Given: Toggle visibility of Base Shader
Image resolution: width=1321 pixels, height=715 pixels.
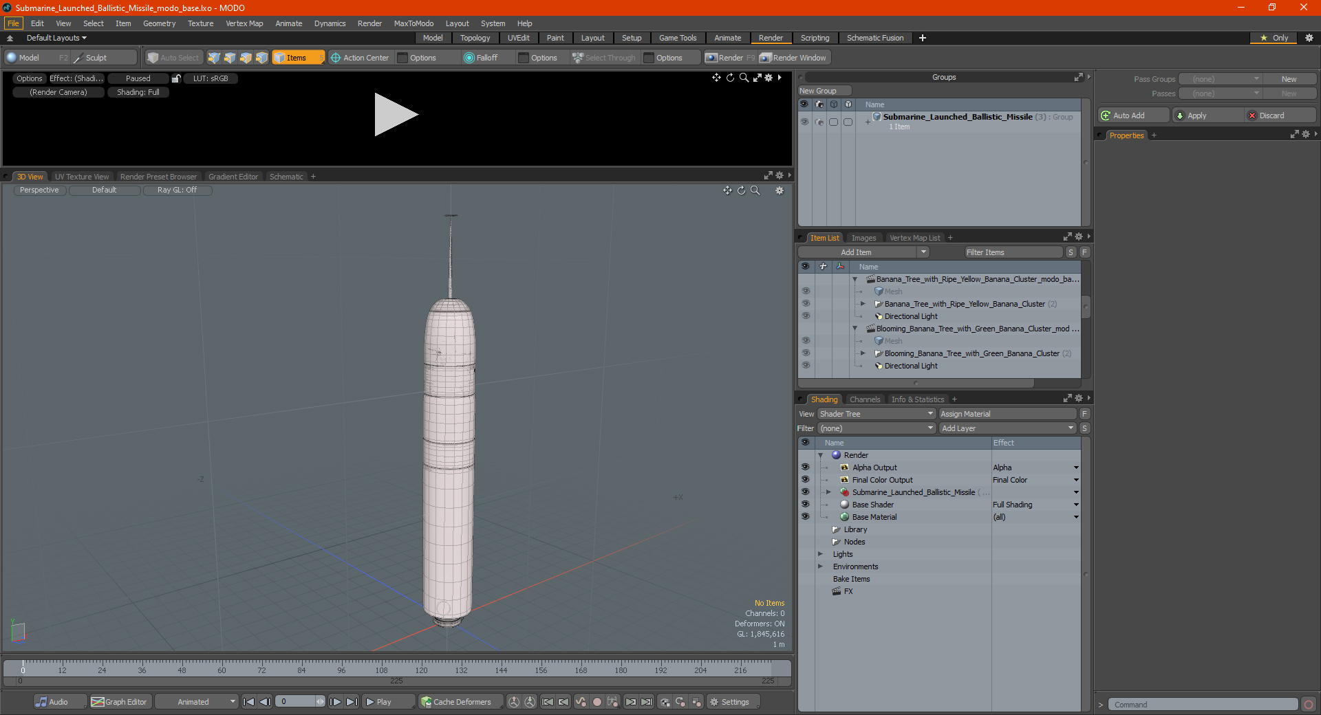Looking at the screenshot, I should (x=805, y=505).
